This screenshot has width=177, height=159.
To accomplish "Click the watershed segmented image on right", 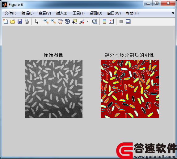I will pyautogui.click(x=130, y=89).
